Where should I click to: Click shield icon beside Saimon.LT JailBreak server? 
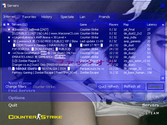[9, 29]
